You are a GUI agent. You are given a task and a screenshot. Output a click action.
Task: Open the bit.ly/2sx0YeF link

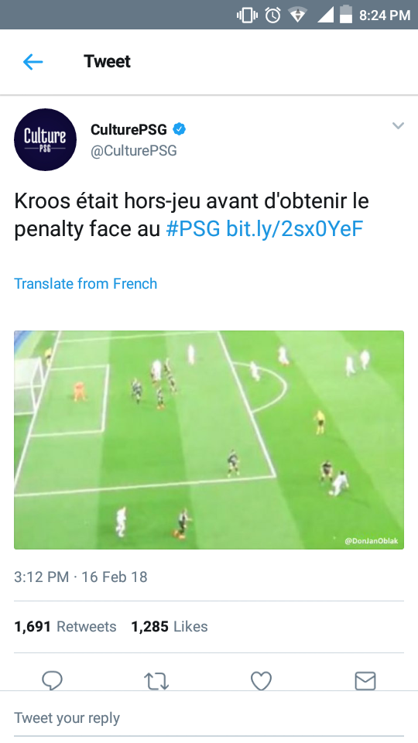295,229
